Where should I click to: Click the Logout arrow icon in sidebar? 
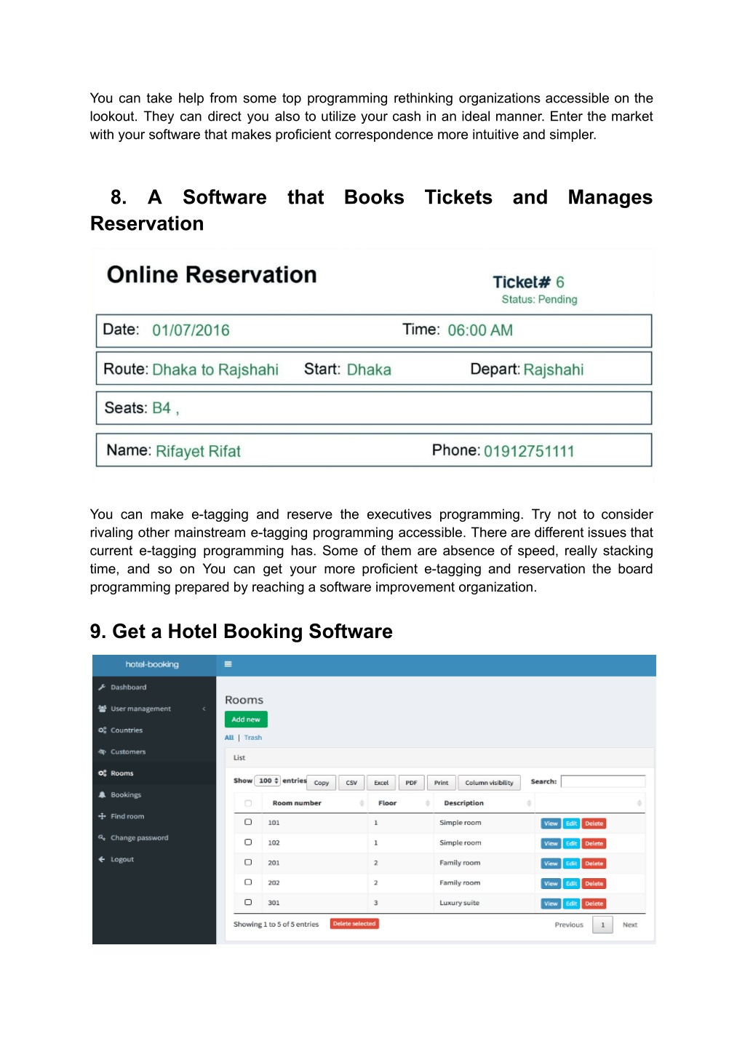point(102,859)
